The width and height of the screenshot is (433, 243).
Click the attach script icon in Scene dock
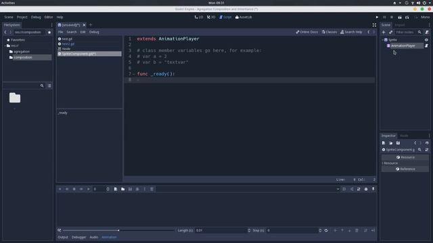[x=427, y=32]
